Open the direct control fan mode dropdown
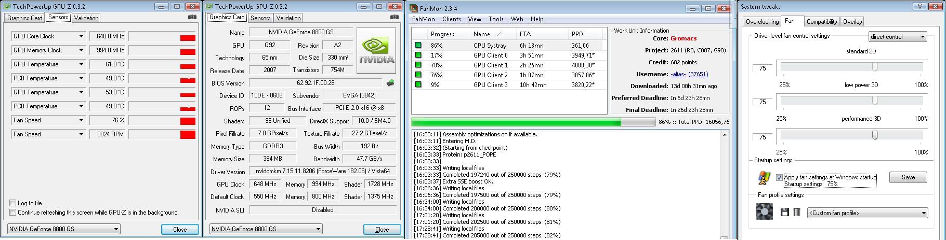946x240 pixels. 898,37
